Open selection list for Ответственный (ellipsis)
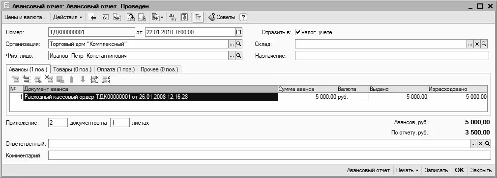Image resolution: width=497 pixels, height=178 pixels. pyautogui.click(x=473, y=144)
